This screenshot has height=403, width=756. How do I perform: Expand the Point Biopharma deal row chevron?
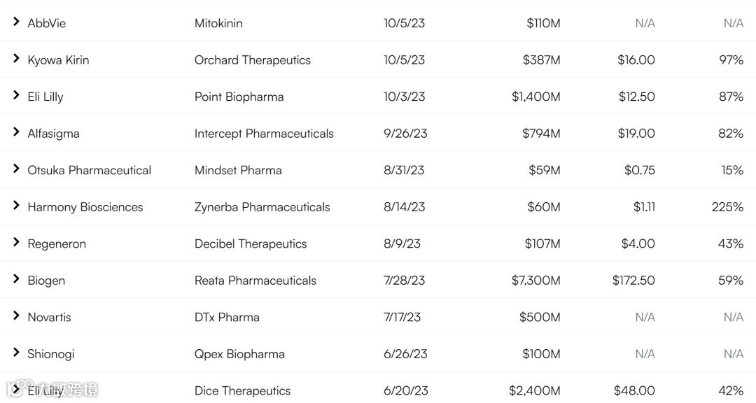[x=16, y=96]
